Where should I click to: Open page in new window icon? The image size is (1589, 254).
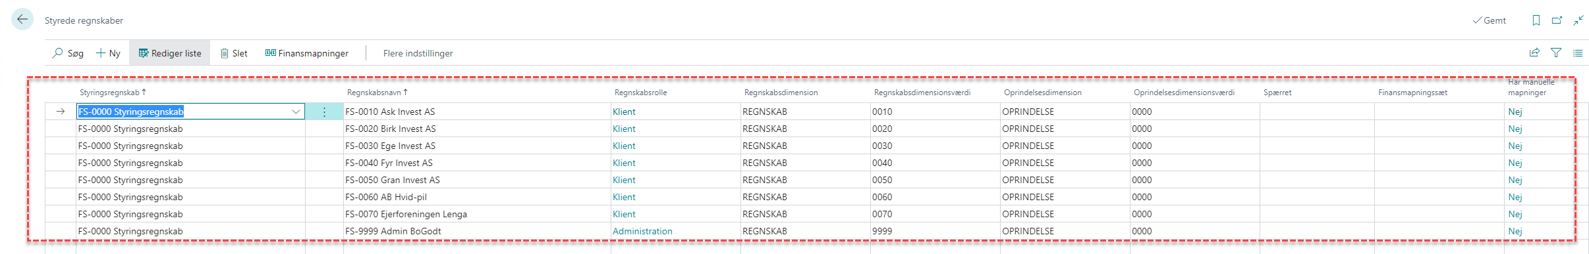point(1557,20)
